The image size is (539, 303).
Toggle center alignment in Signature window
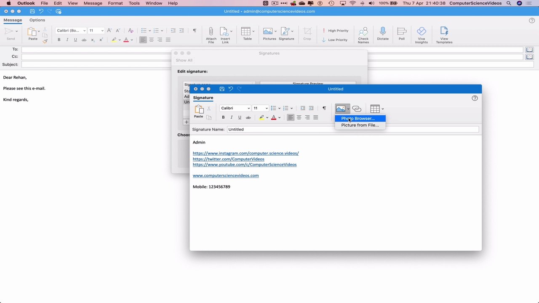(299, 117)
